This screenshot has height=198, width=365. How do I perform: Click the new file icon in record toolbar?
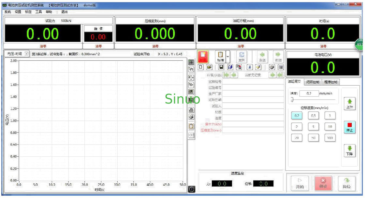(x=201, y=67)
